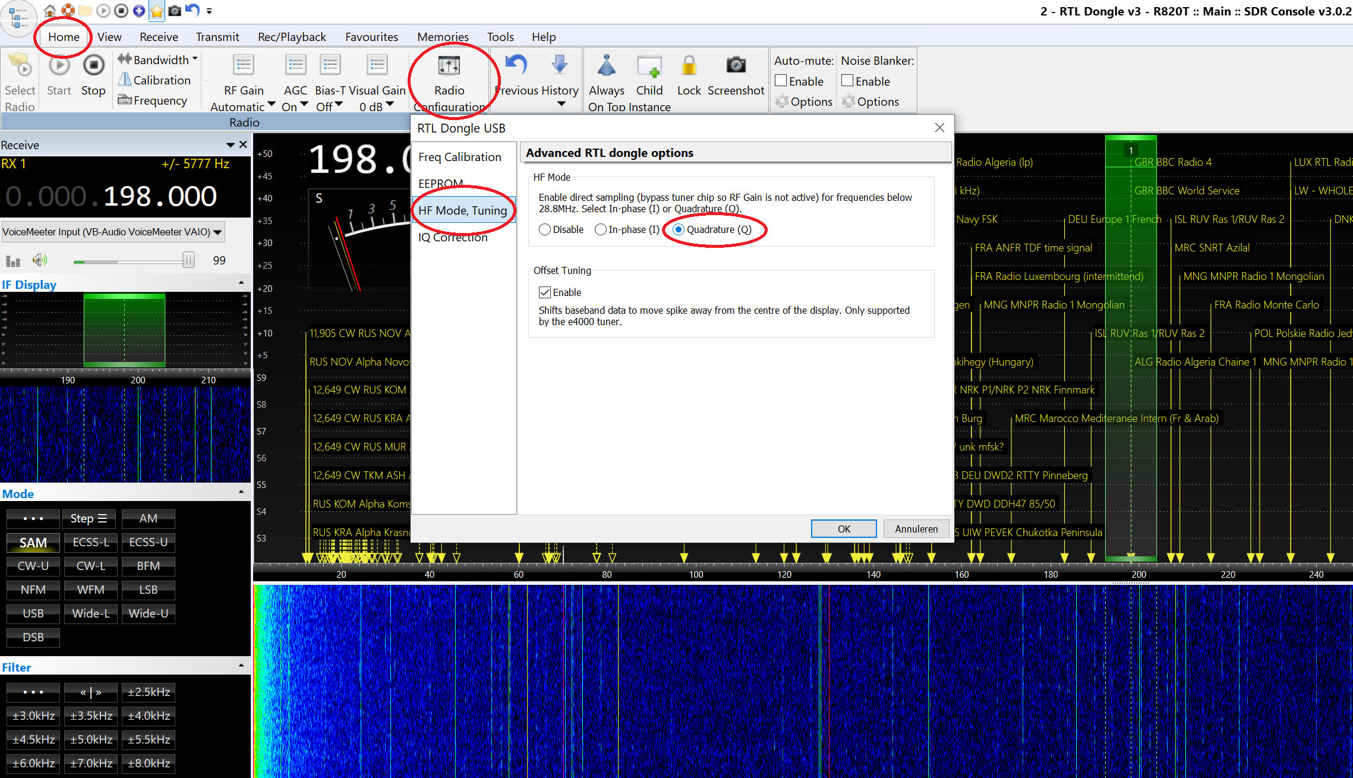Open Radio Configuration in ribbon
This screenshot has height=778, width=1353.
449,66
